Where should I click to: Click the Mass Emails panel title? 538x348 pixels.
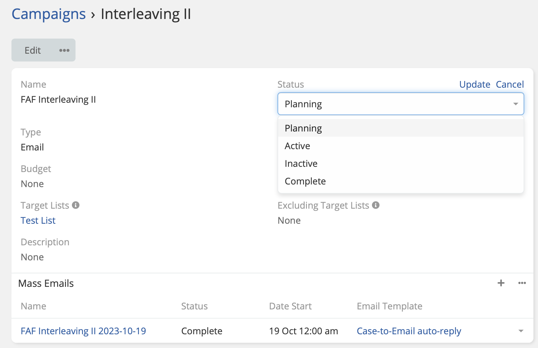click(46, 283)
